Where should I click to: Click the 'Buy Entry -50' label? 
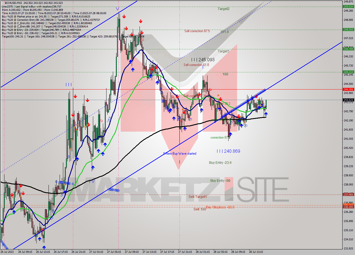220,181
